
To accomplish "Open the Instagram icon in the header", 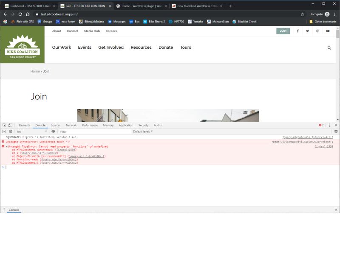I will tap(317, 31).
